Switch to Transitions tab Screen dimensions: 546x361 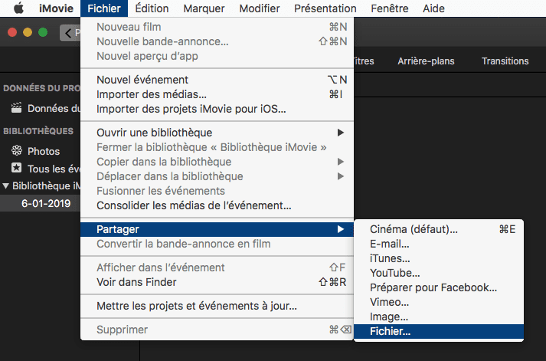coord(505,61)
